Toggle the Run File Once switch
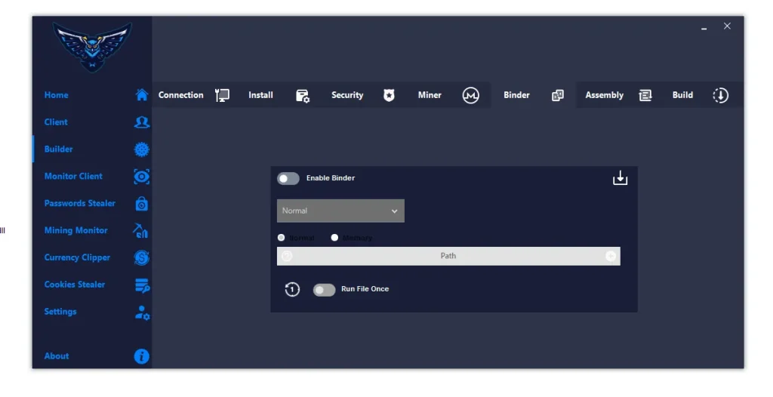Viewport: 773px width, 397px height. (324, 290)
